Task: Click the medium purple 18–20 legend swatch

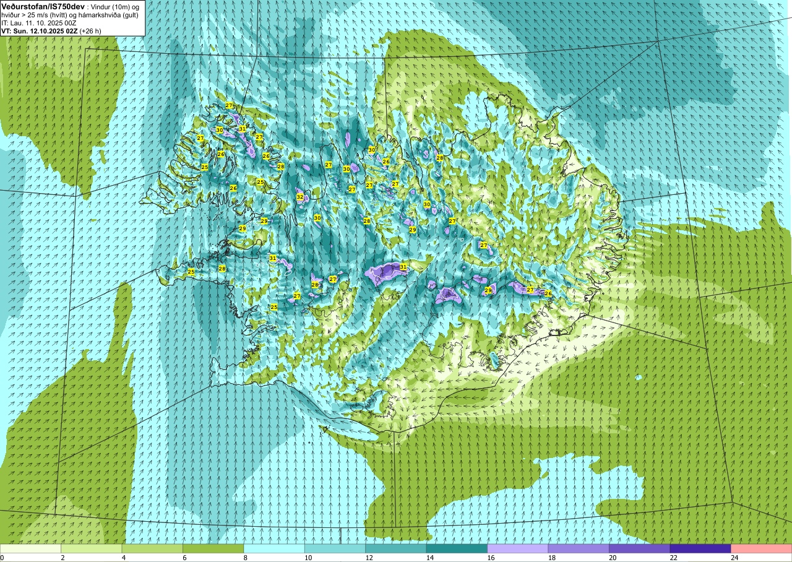Action: tap(579, 549)
